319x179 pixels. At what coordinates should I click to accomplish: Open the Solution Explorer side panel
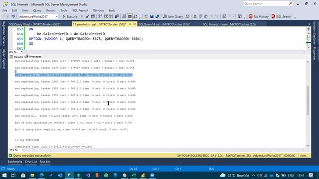[x=315, y=33]
